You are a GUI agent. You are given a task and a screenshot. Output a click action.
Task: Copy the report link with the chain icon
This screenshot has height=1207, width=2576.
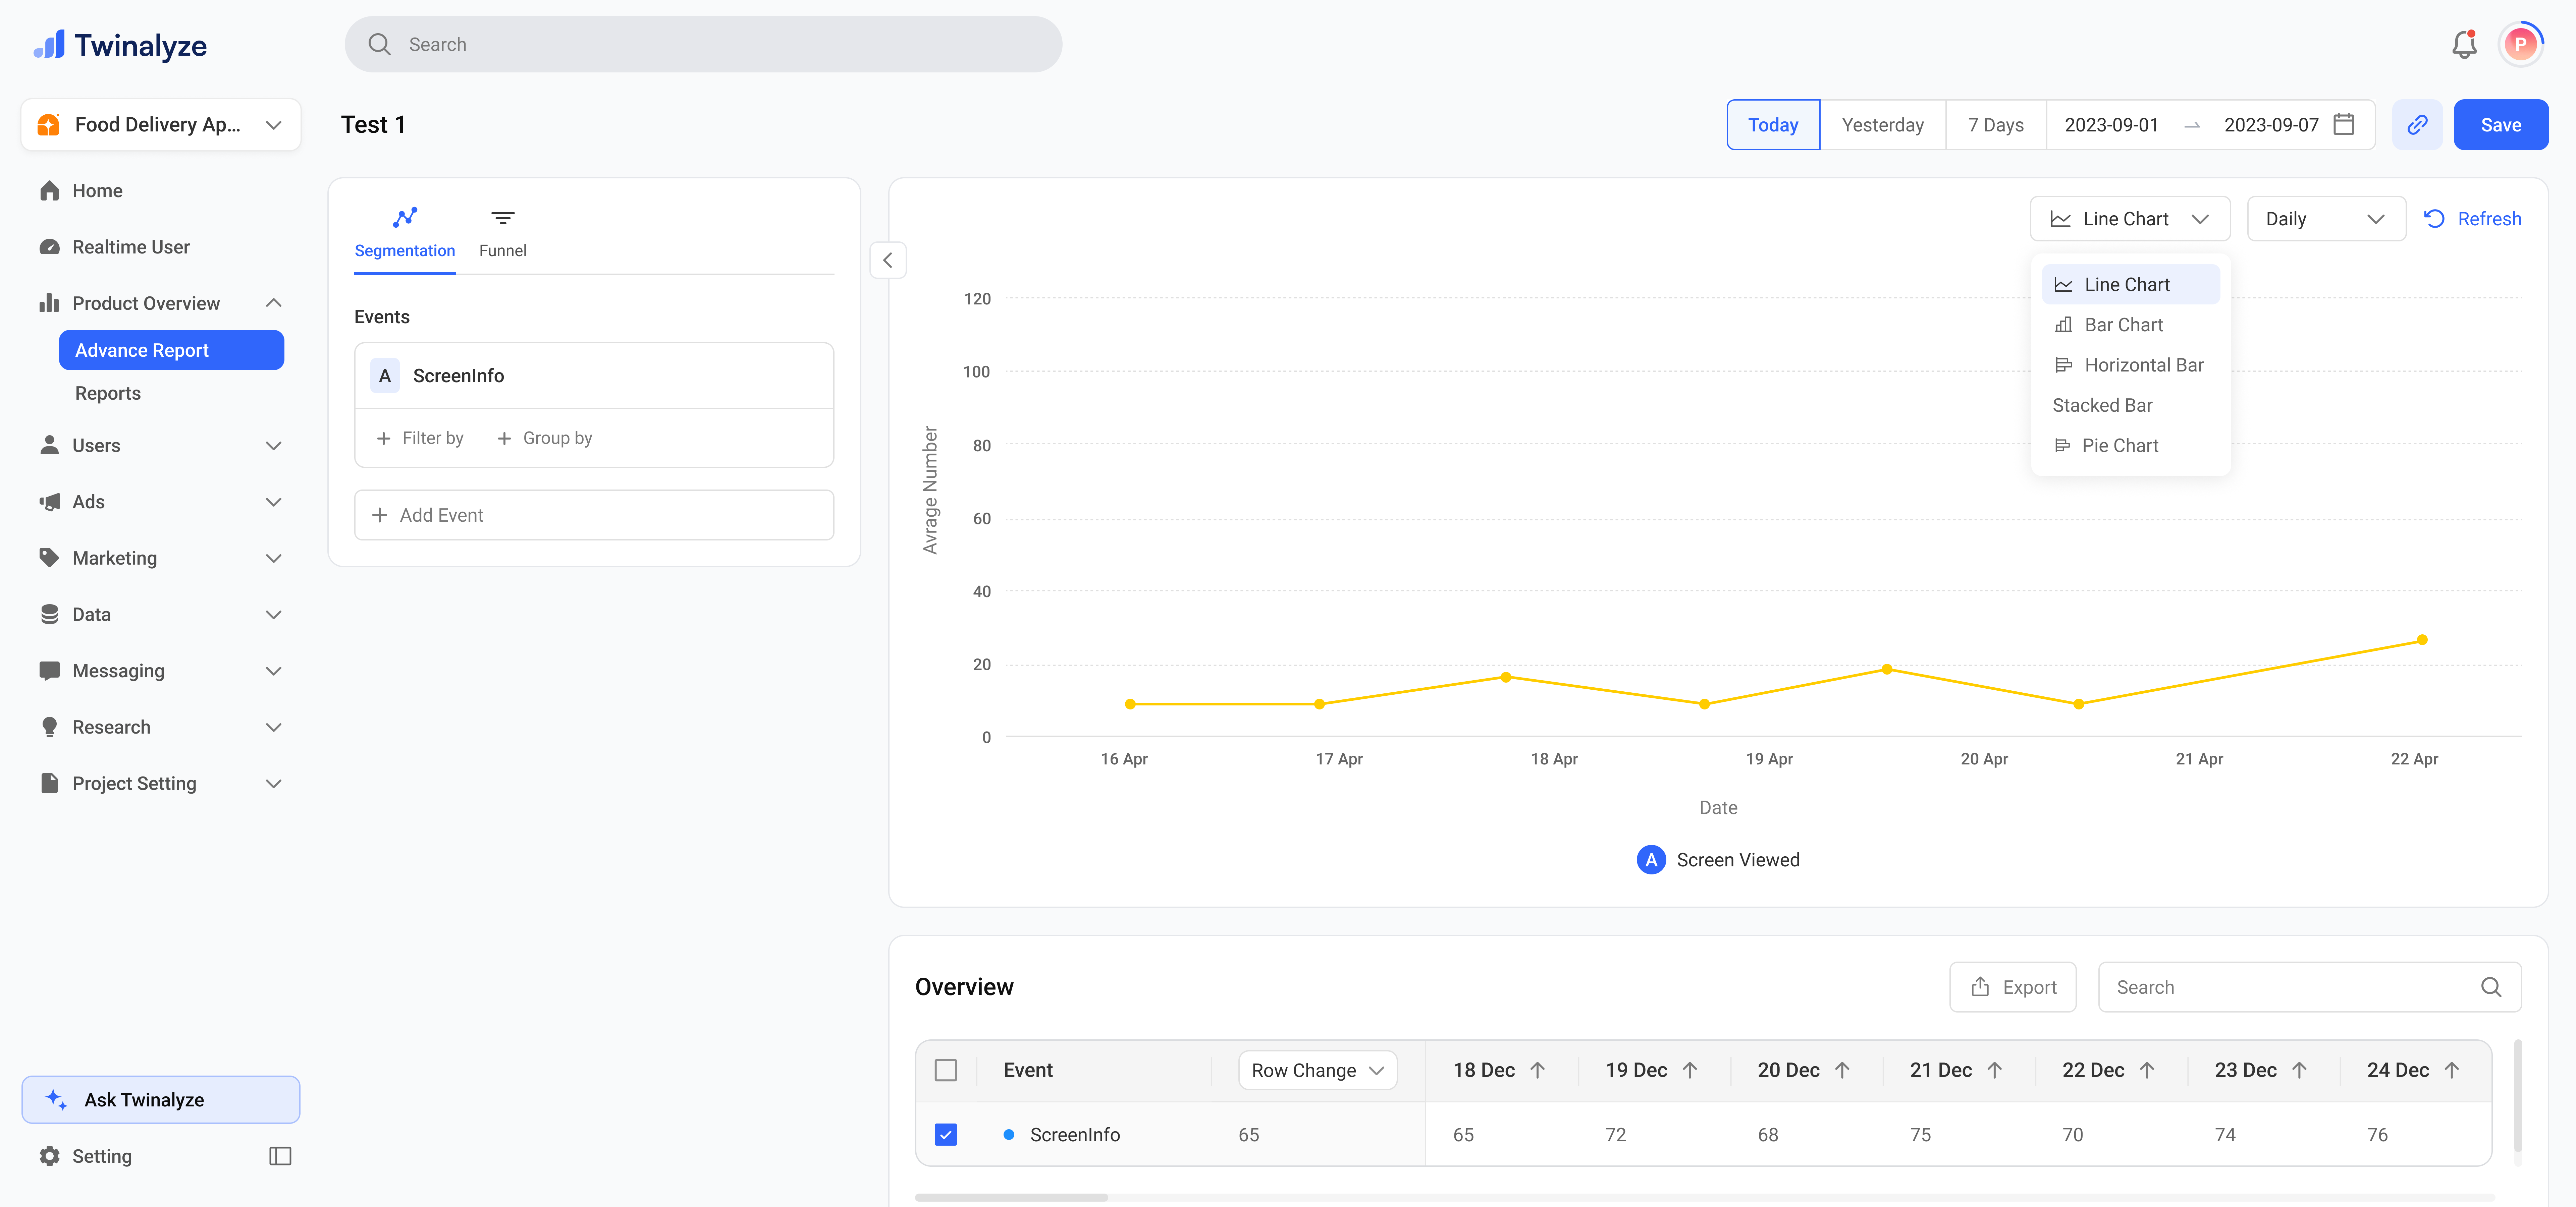tap(2417, 125)
